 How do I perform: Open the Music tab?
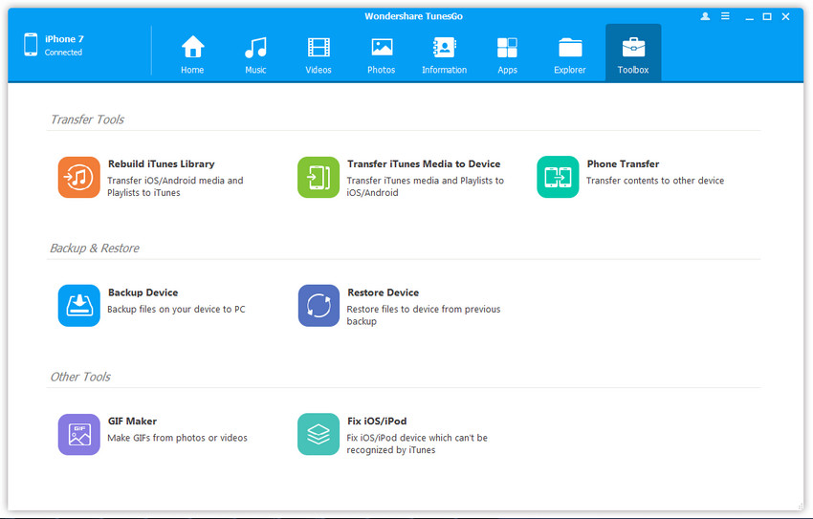[255, 54]
